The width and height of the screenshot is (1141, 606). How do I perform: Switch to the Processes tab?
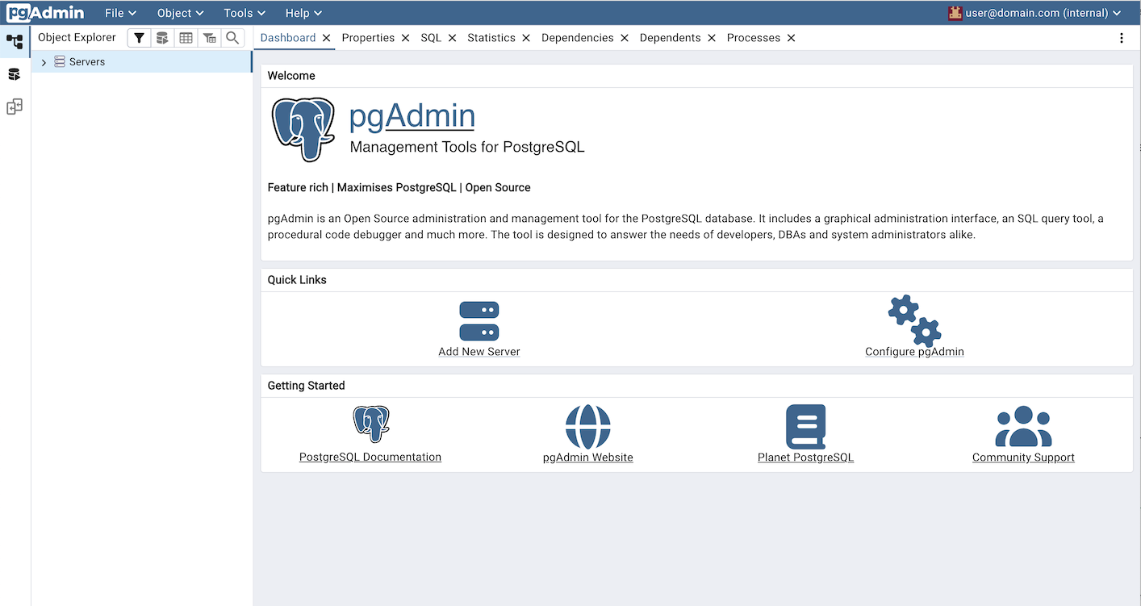click(x=754, y=38)
